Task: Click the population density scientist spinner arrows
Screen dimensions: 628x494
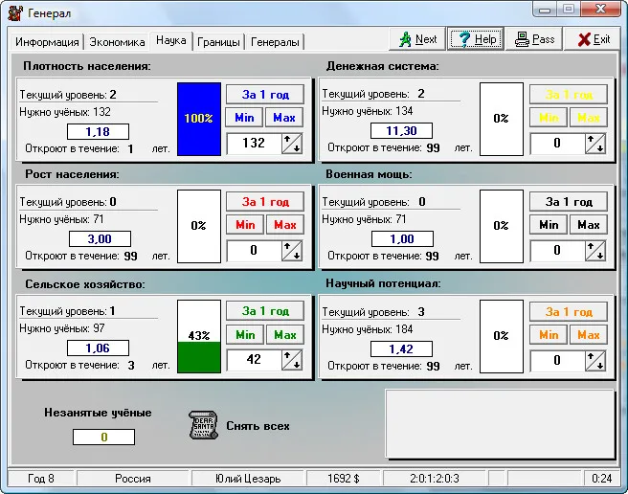Action: pyautogui.click(x=292, y=144)
